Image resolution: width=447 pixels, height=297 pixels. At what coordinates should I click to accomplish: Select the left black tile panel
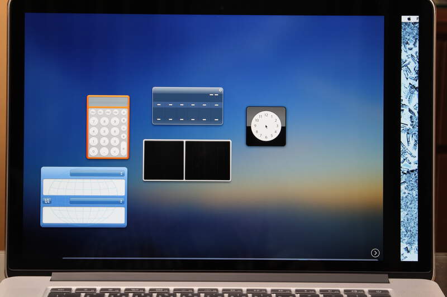[164, 160]
